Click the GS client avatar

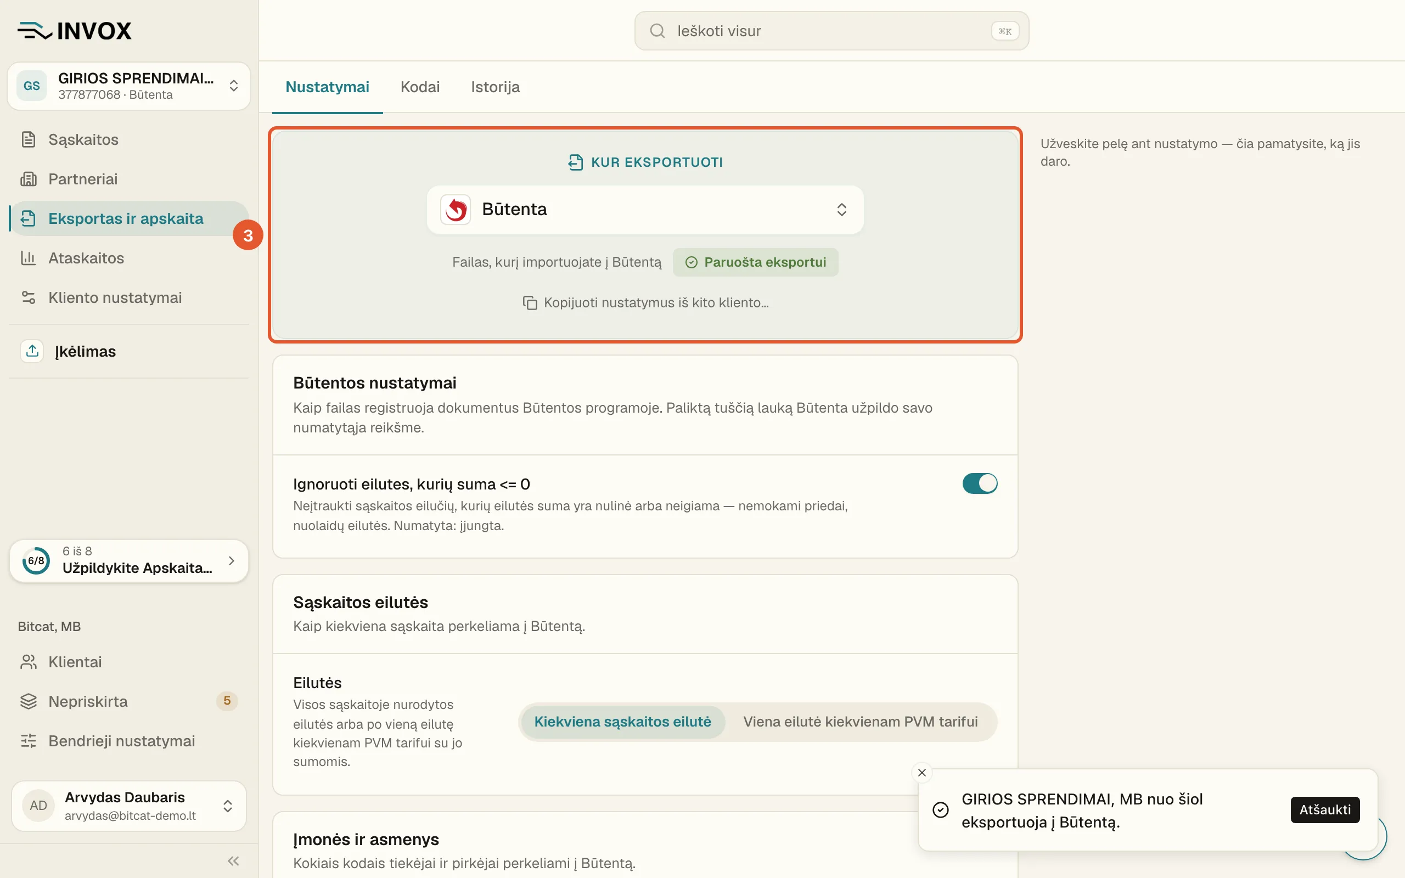click(x=32, y=86)
